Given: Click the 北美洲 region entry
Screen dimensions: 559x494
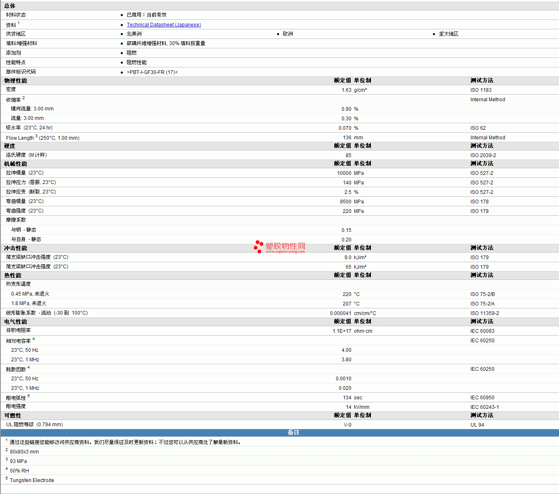Looking at the screenshot, I should click(134, 34).
